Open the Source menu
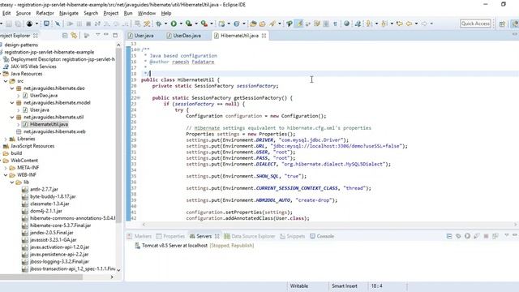 click(x=24, y=13)
